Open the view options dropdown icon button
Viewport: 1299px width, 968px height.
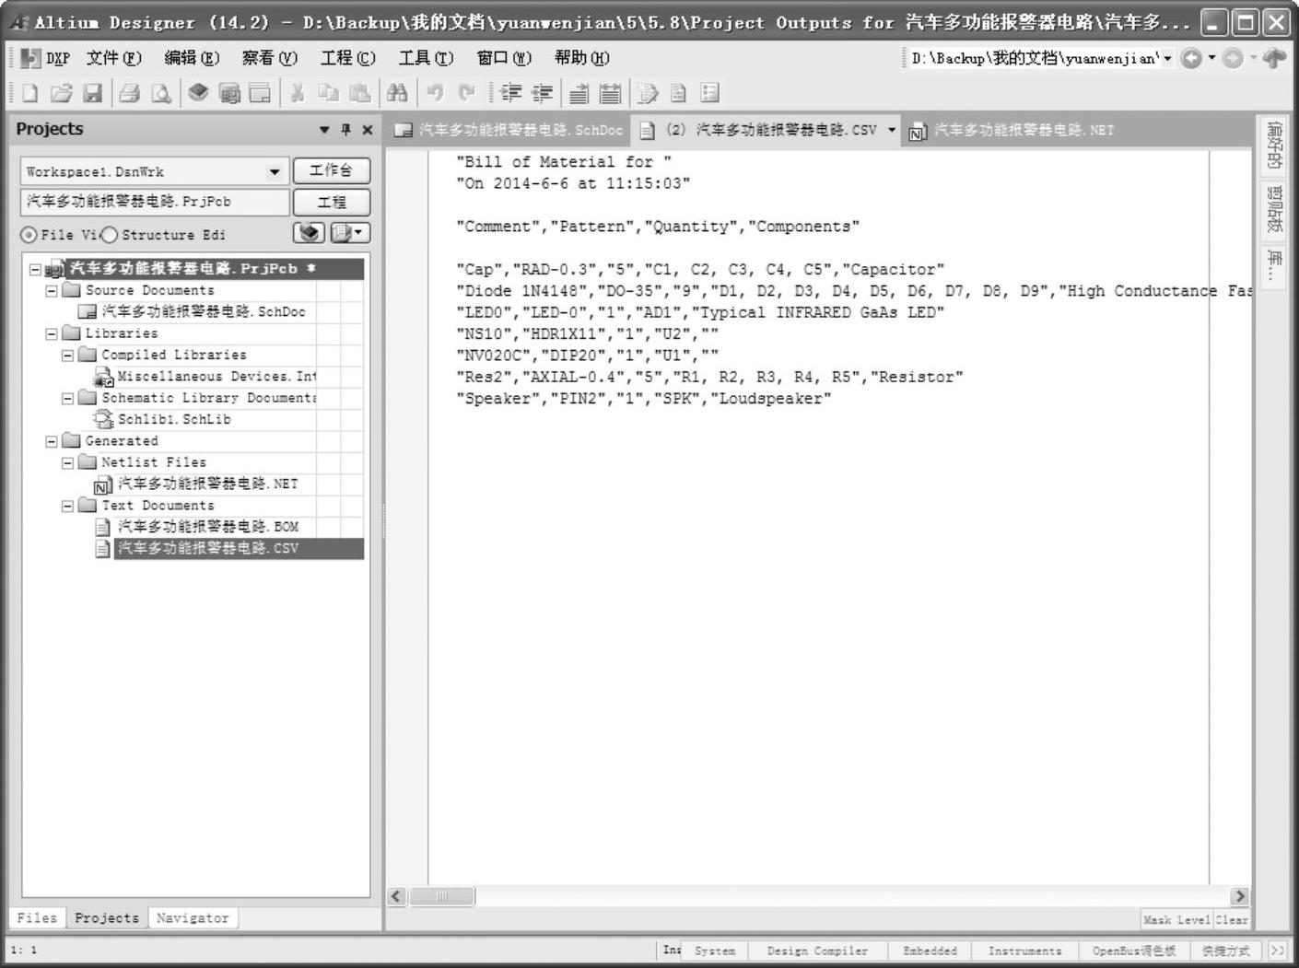click(350, 233)
